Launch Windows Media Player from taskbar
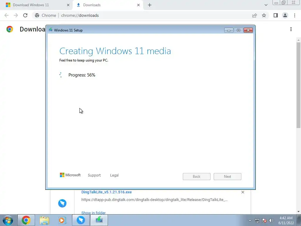 point(62,220)
